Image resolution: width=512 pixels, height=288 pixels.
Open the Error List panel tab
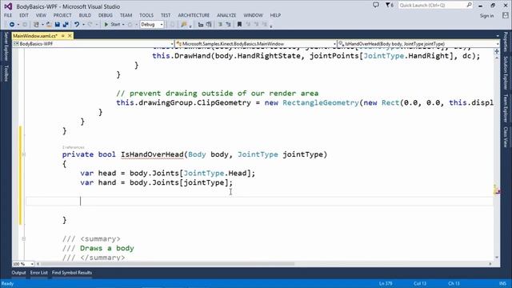coord(39,273)
